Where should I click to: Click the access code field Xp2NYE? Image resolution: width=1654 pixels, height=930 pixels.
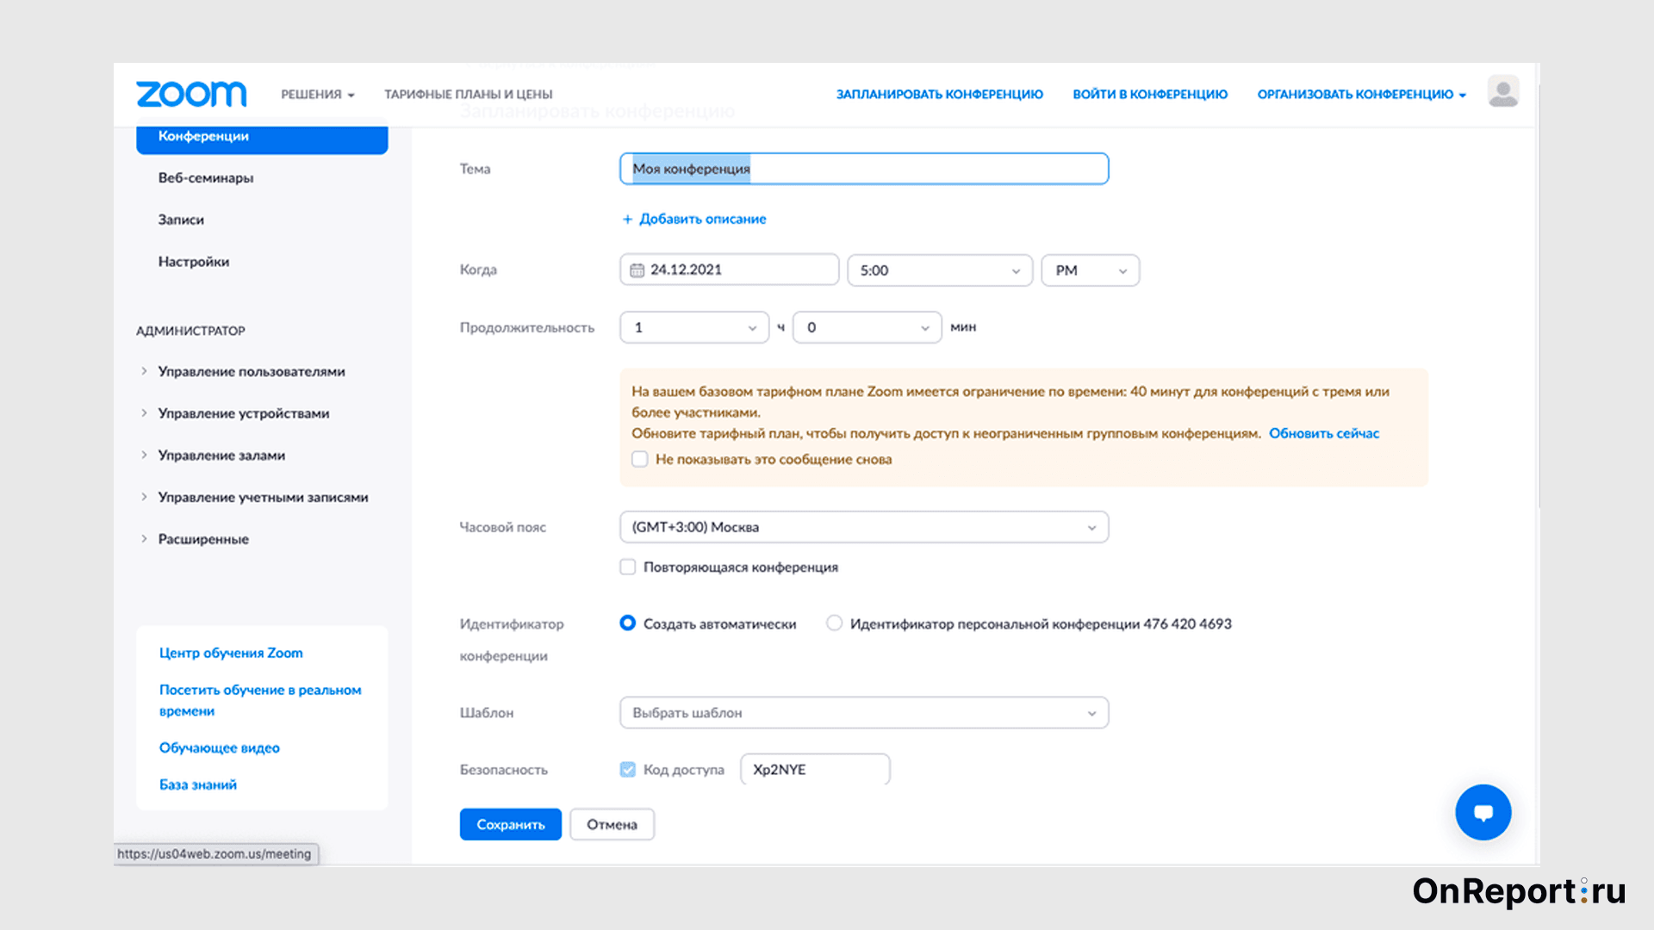[x=815, y=770]
